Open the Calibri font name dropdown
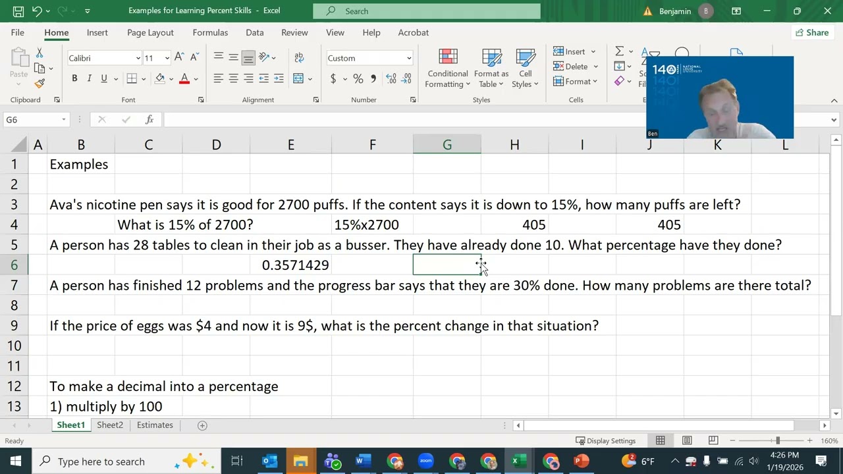This screenshot has width=843, height=474. 138,58
